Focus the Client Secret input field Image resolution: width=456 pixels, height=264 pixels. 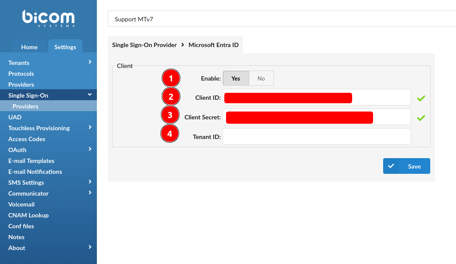tap(317, 117)
